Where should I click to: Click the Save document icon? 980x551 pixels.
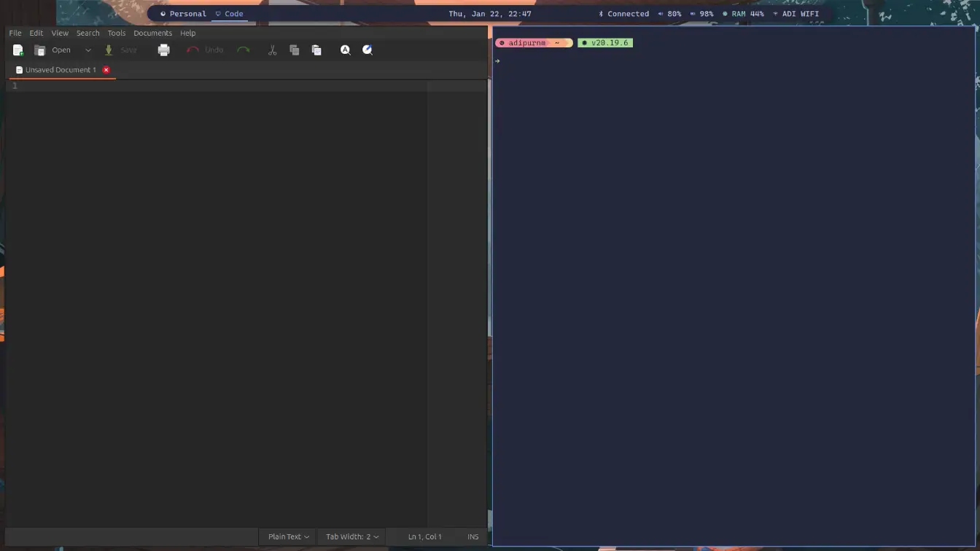click(x=120, y=50)
